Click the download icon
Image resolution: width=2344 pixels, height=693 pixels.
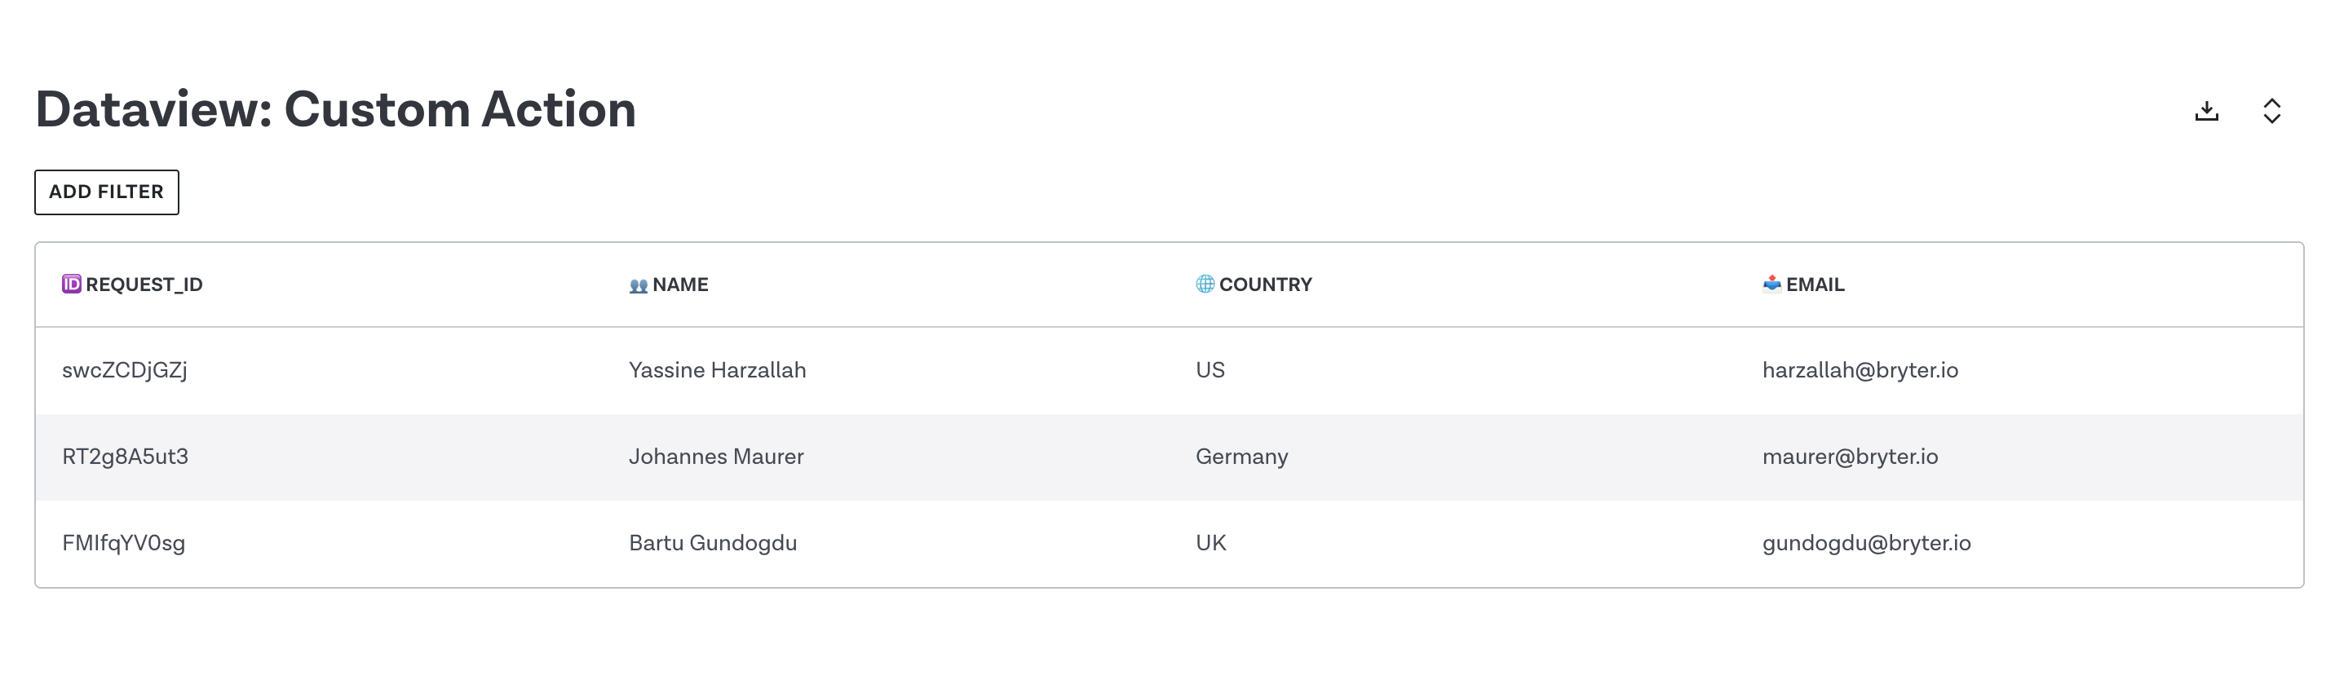(2205, 111)
